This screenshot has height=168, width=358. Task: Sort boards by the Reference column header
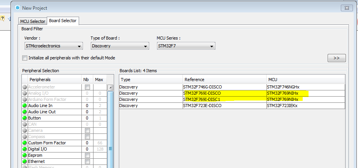click(224, 80)
